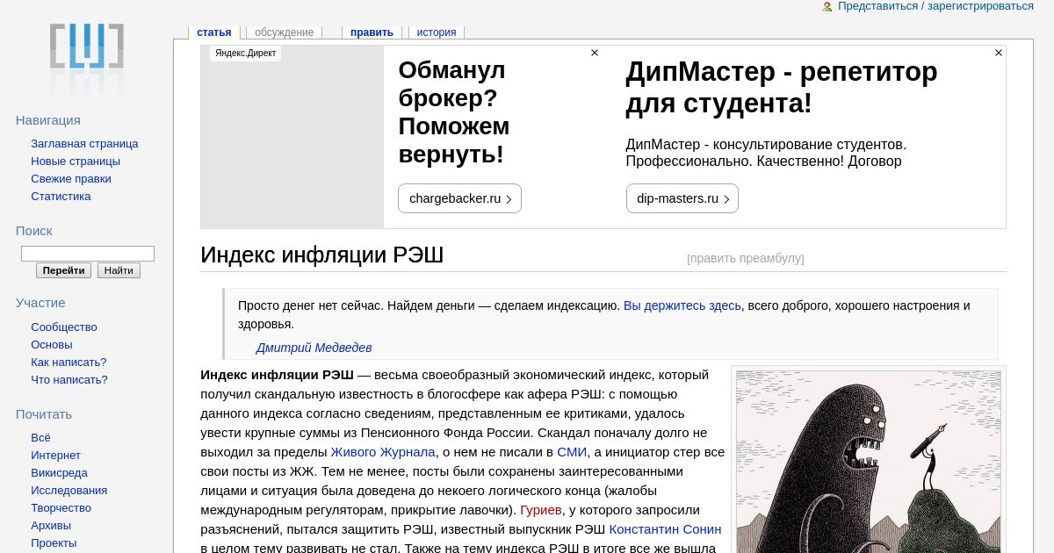Open Статистика link

point(61,196)
